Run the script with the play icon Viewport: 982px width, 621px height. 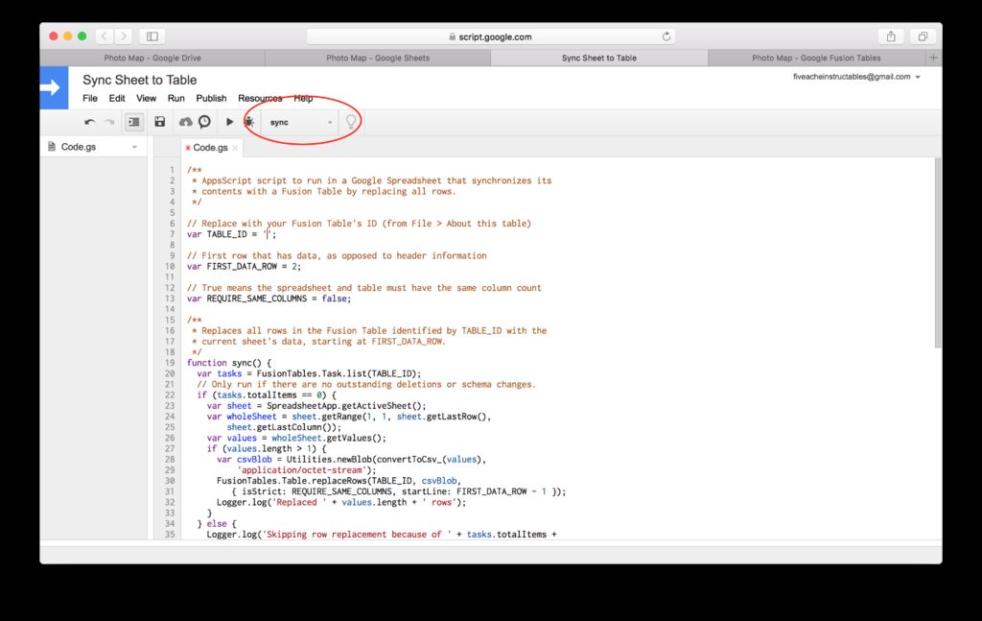[229, 122]
